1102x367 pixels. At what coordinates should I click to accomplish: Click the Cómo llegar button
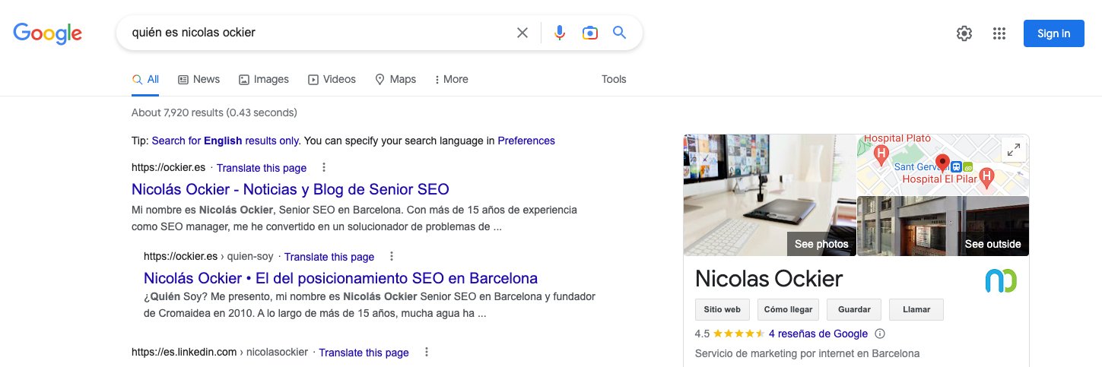pos(788,310)
